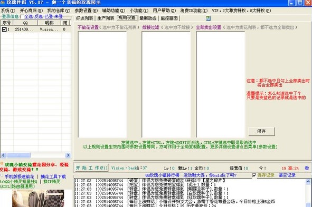Click the 嫁接过滤 list box
312x207 pixels.
coord(166,85)
